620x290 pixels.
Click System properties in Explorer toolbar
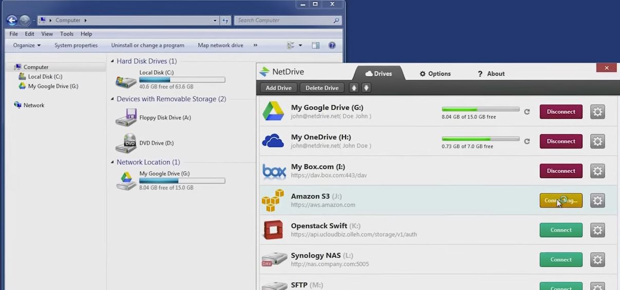[x=76, y=45]
